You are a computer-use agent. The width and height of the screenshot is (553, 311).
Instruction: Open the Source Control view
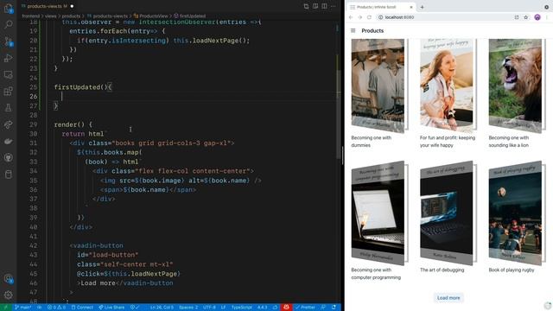tap(8, 41)
